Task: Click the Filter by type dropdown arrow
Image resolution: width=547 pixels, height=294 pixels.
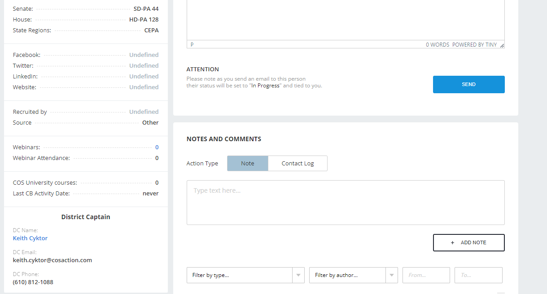Action: (x=298, y=275)
